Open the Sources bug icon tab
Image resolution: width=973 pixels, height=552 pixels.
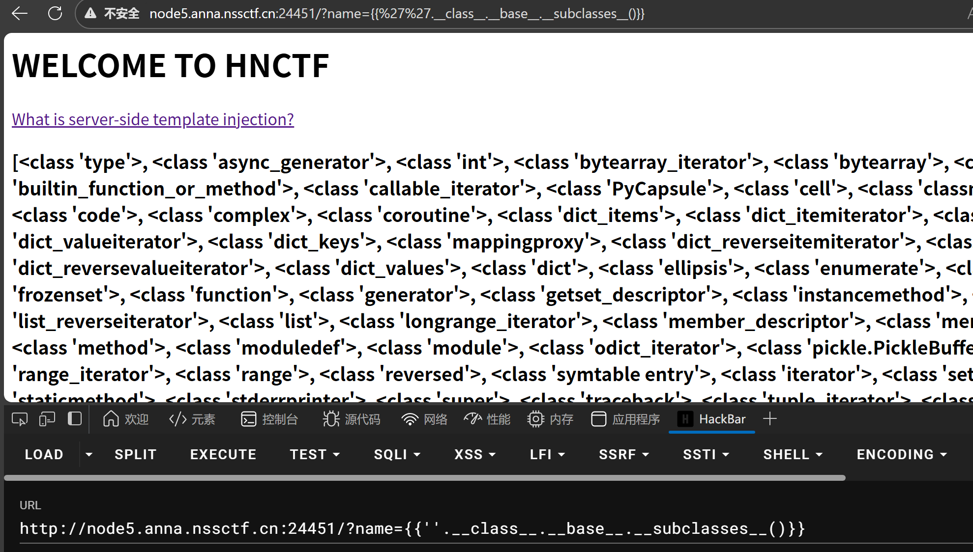[351, 419]
